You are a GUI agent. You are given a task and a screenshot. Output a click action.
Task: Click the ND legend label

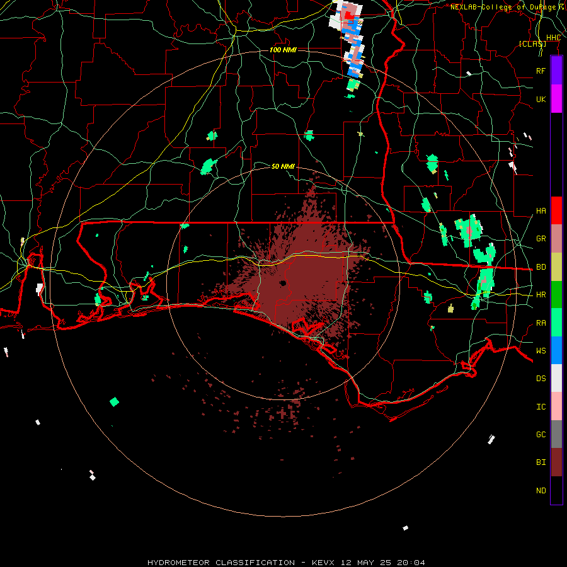541,491
